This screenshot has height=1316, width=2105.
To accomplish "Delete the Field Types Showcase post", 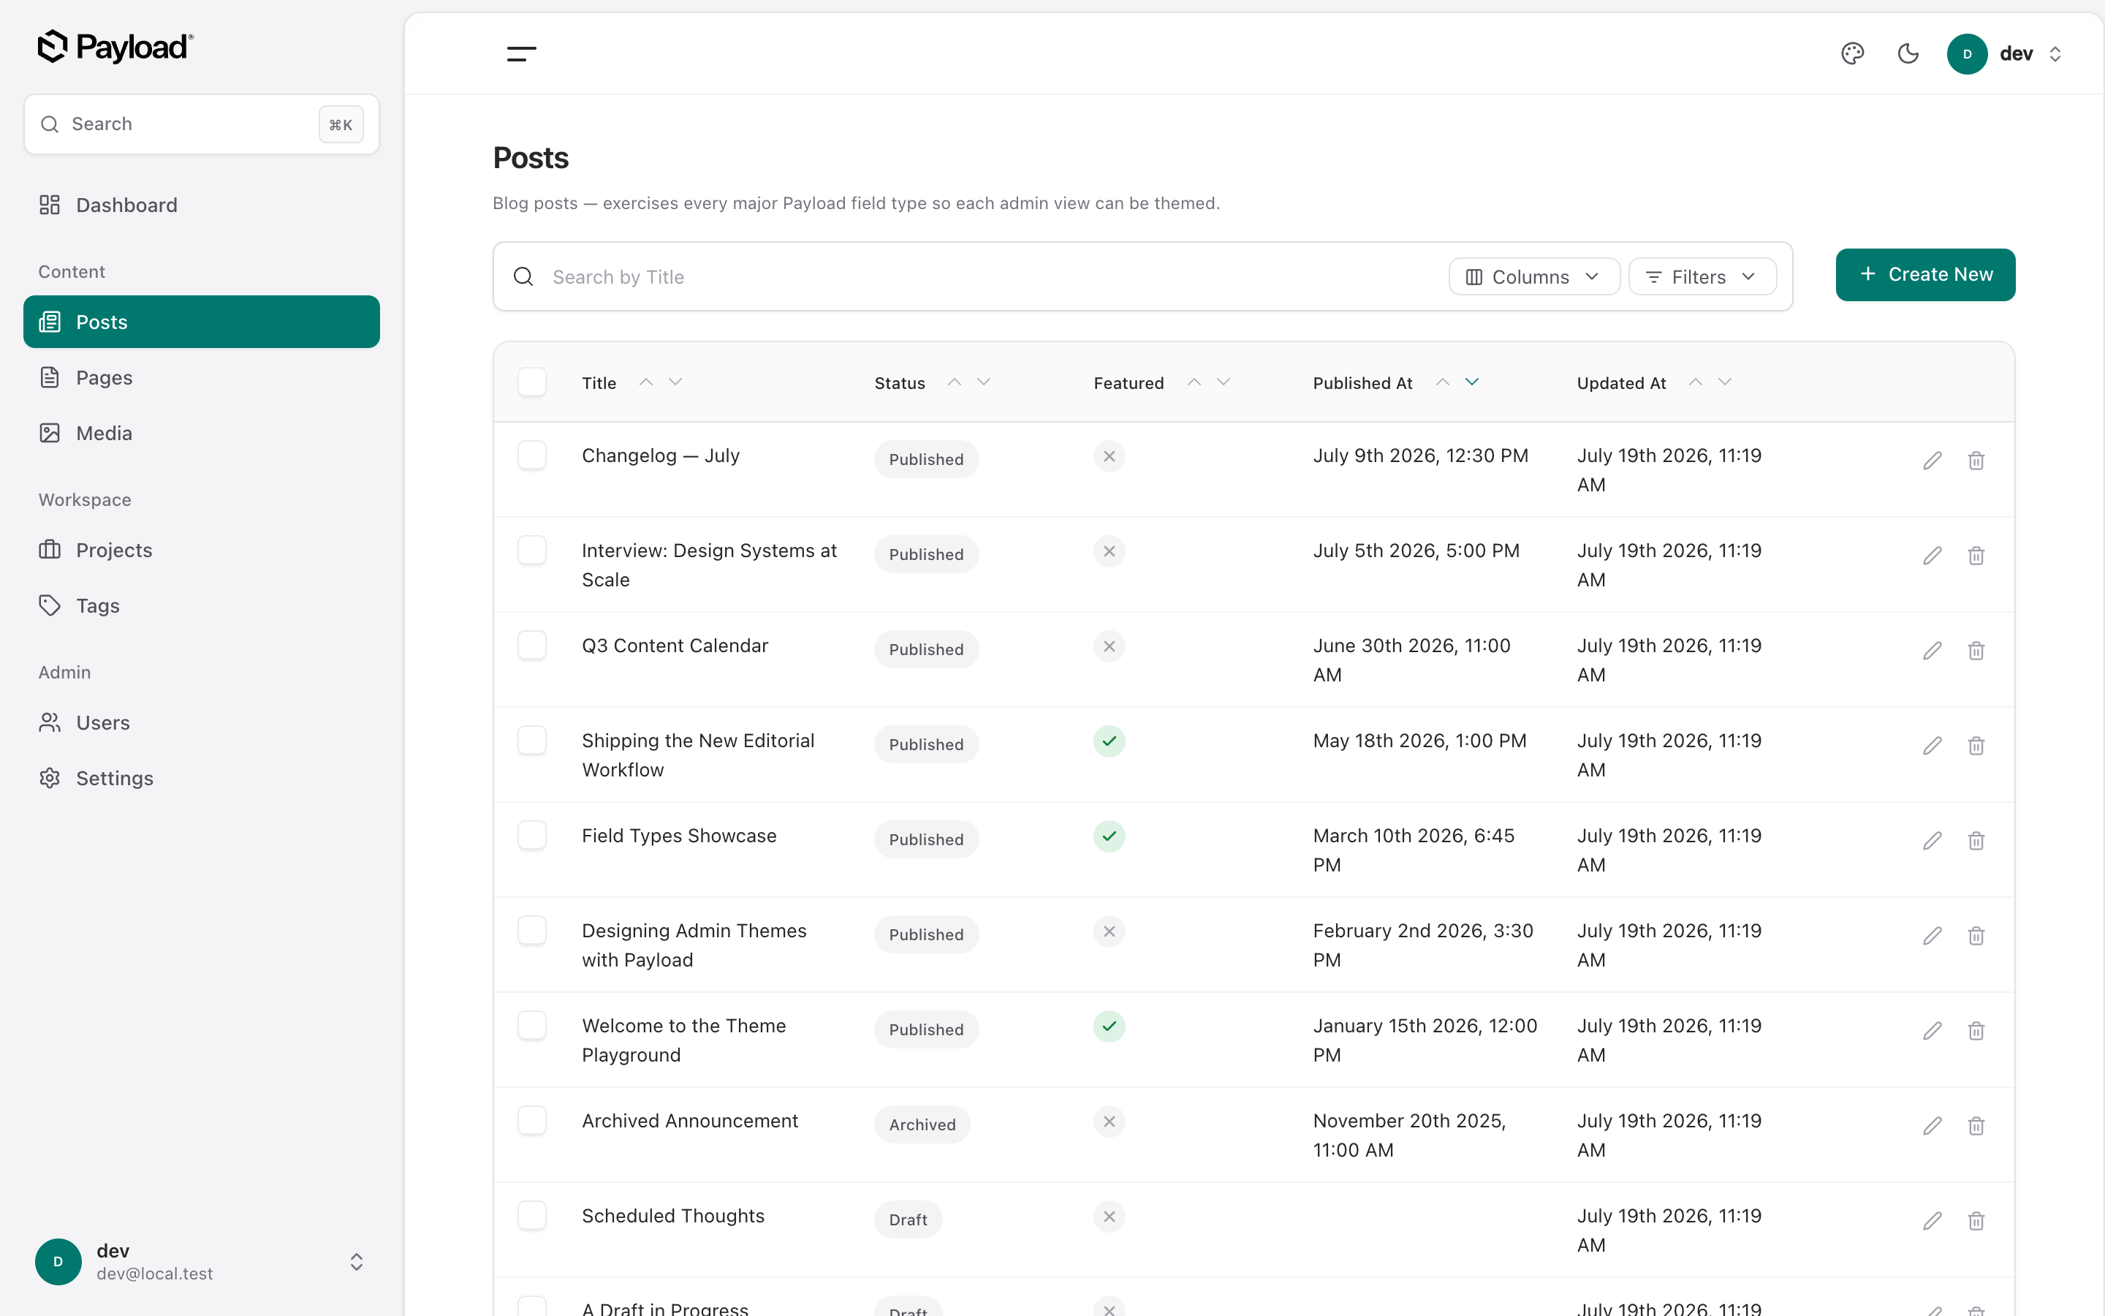I will 1976,840.
